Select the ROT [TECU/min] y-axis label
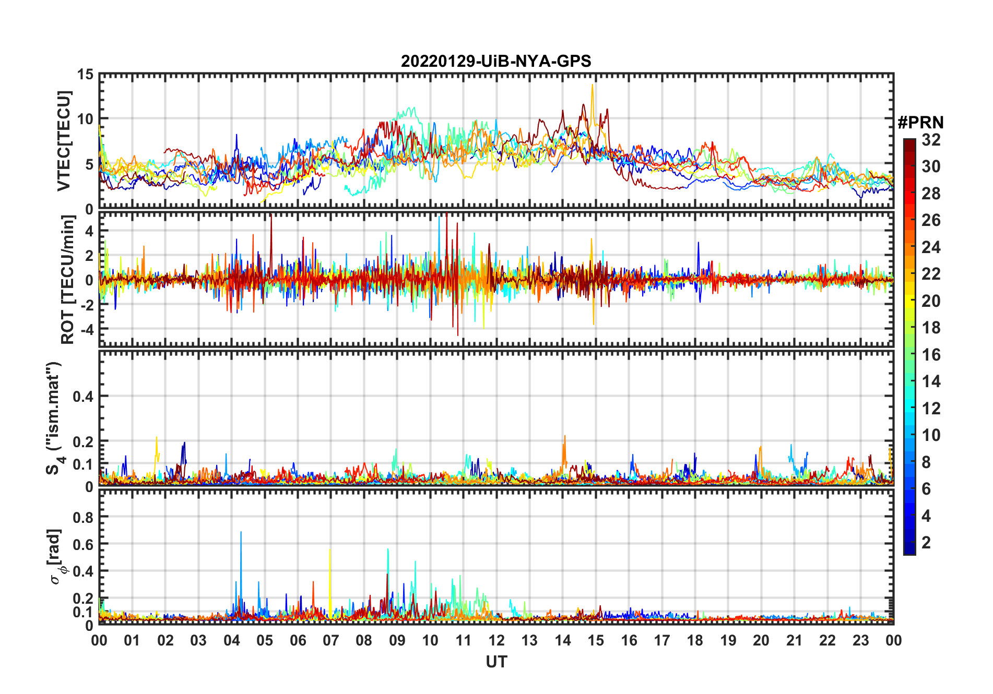 68,279
